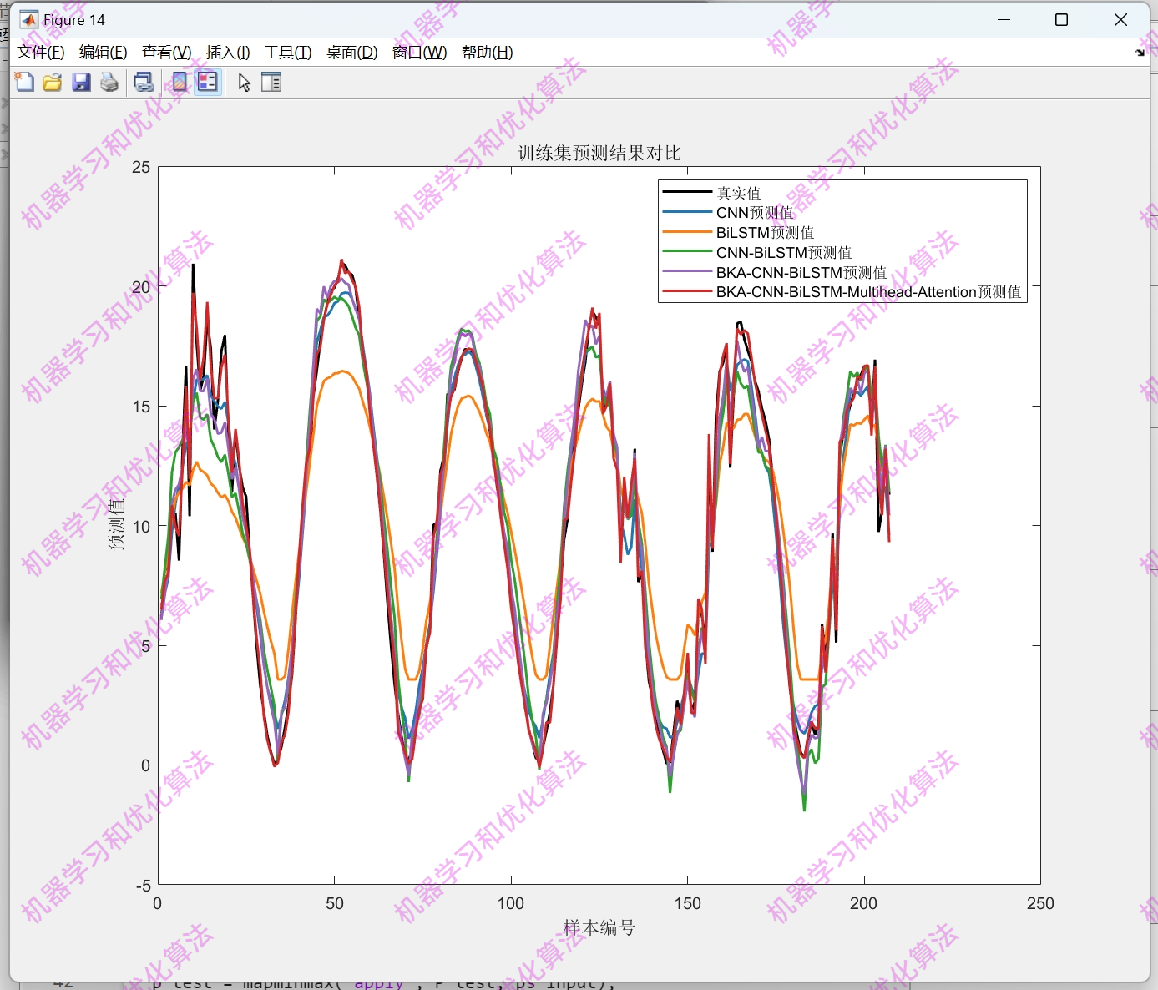Open a file with the folder icon
The image size is (1158, 990).
(x=53, y=82)
